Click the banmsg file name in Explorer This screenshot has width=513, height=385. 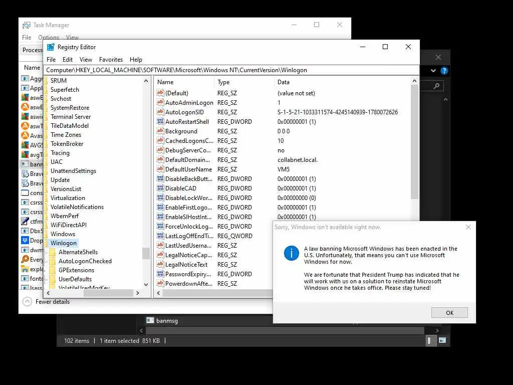point(167,320)
